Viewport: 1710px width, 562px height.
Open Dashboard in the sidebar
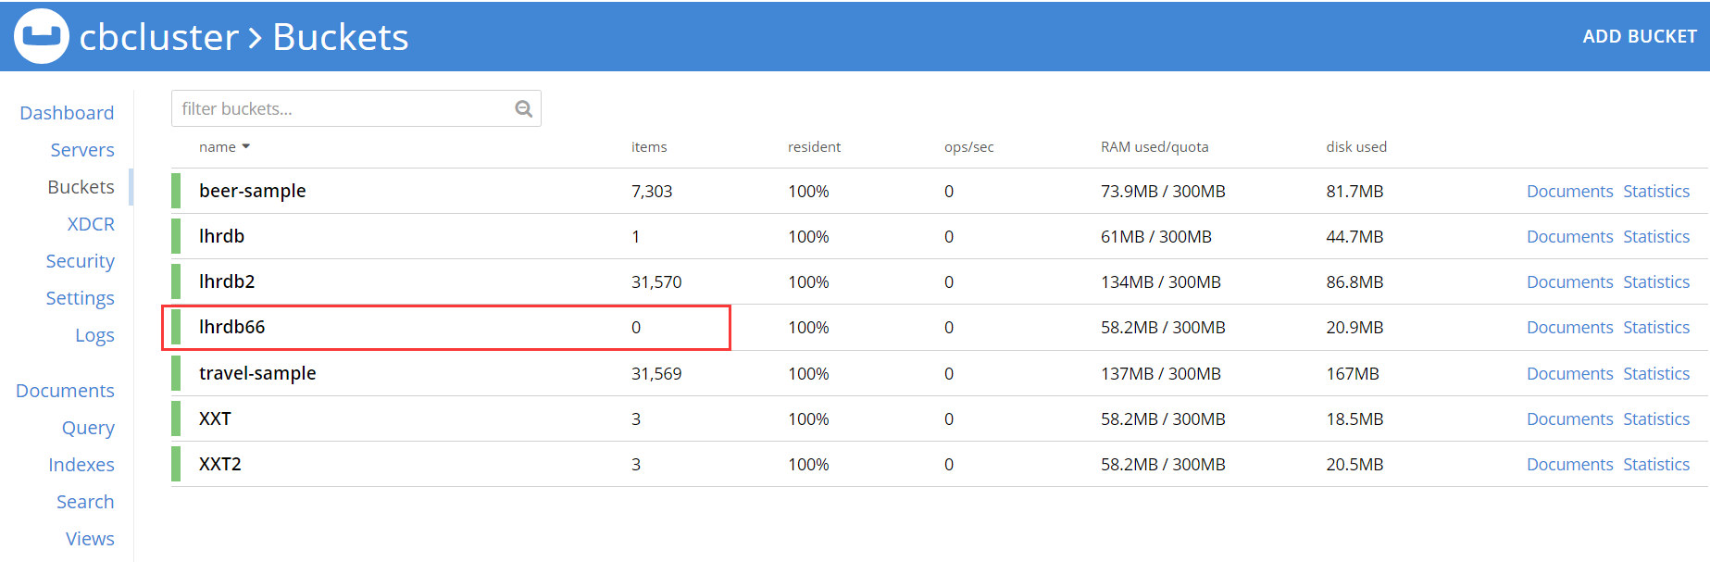(67, 113)
